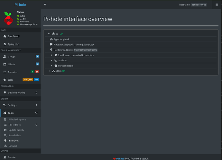Open the Domains list page
This screenshot has width=222, height=160.
click(13, 72)
